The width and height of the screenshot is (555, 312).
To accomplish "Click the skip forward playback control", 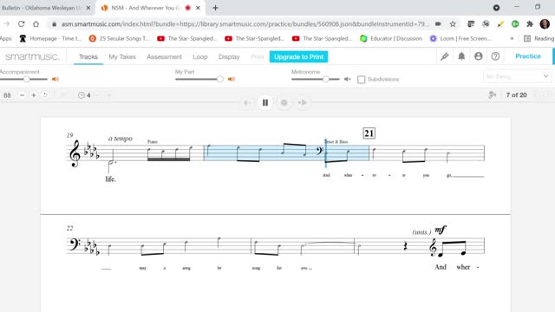I will pos(303,102).
